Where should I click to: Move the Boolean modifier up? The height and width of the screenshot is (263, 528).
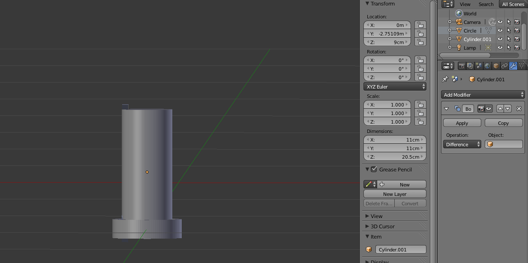pos(500,109)
